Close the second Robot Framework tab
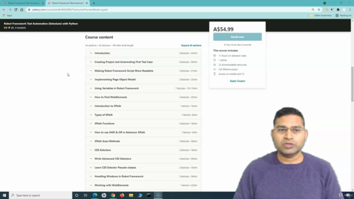This screenshot has width=354, height=199. pyautogui.click(x=87, y=3)
